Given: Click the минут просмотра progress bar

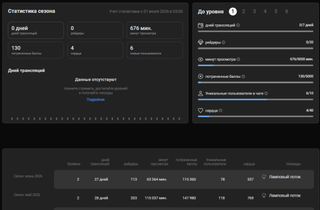Looking at the screenshot, I should 255,66.
